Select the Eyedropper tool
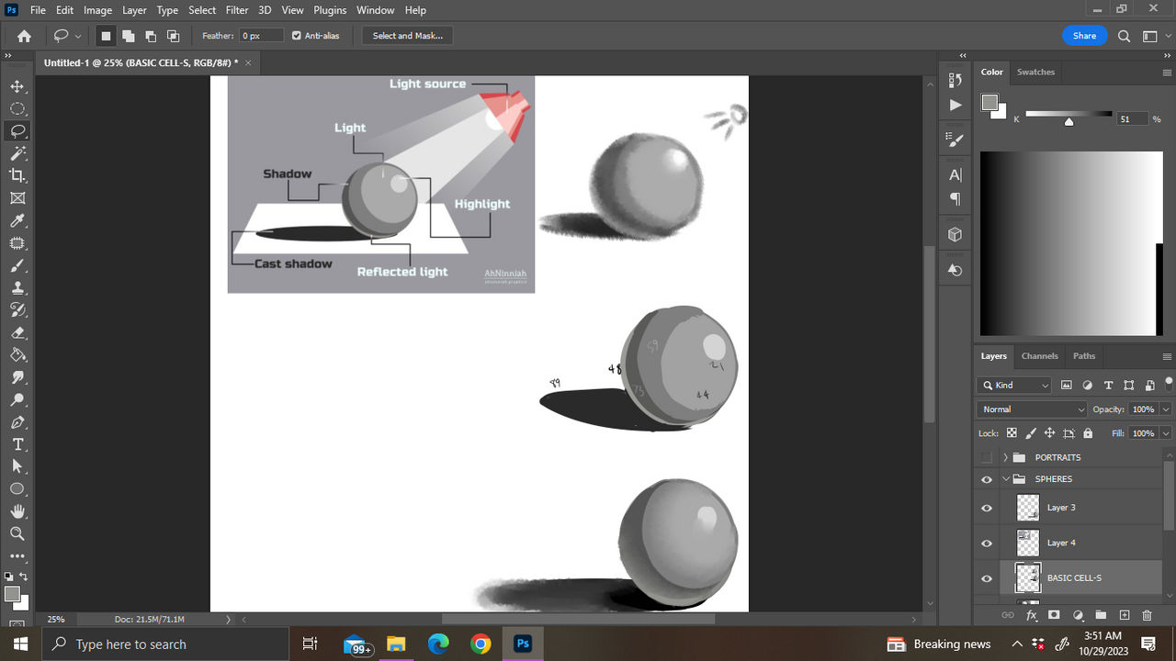Image resolution: width=1176 pixels, height=661 pixels. 18,220
